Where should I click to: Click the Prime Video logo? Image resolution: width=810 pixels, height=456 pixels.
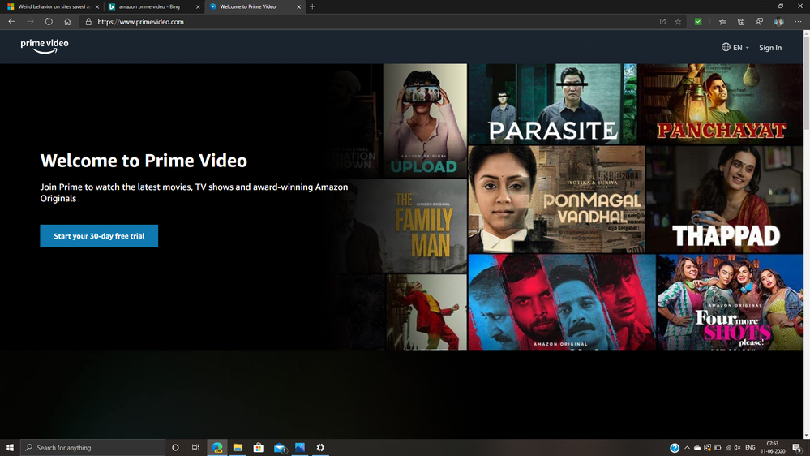[45, 46]
